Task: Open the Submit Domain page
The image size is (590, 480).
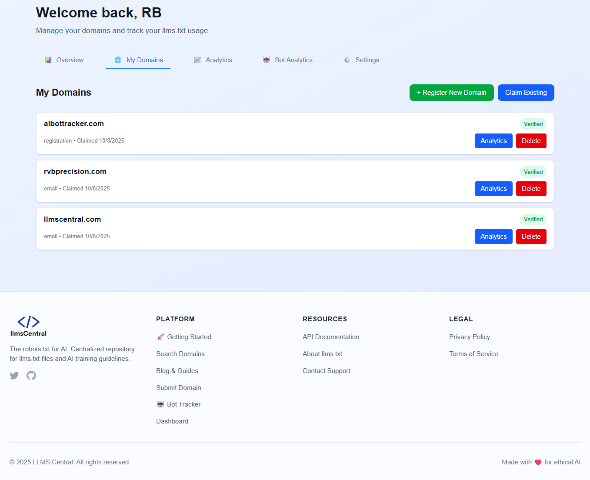Action: tap(178, 387)
